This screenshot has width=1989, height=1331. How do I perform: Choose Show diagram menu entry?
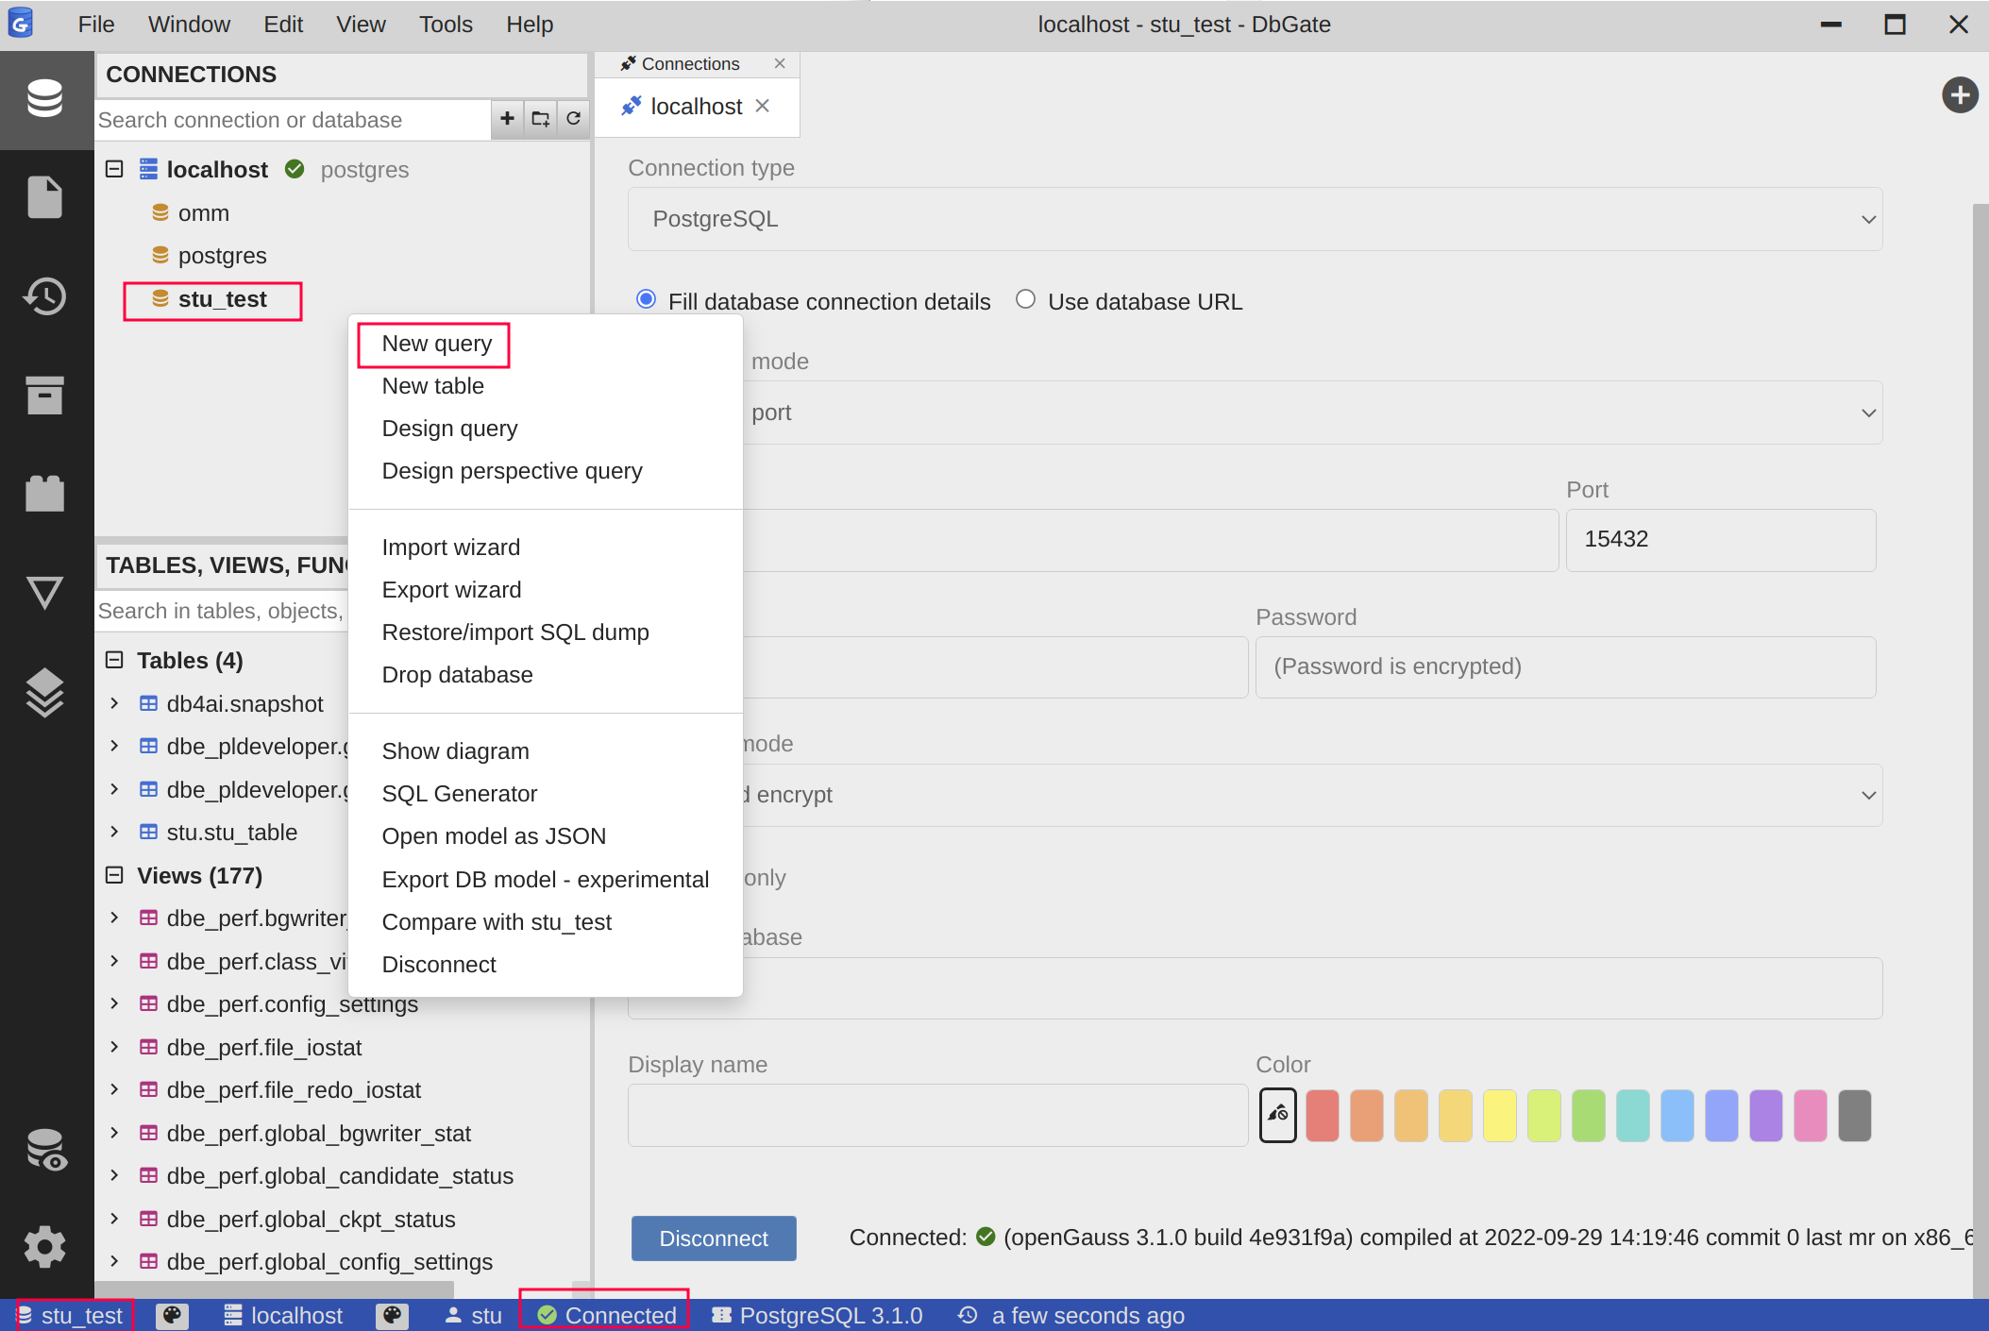[x=546, y=751]
